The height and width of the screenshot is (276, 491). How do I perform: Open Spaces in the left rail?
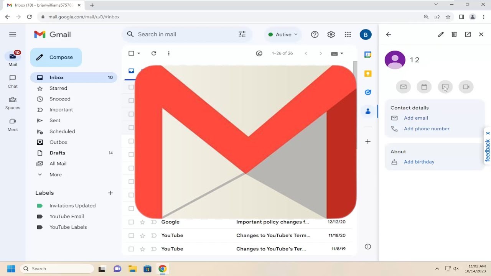click(13, 103)
